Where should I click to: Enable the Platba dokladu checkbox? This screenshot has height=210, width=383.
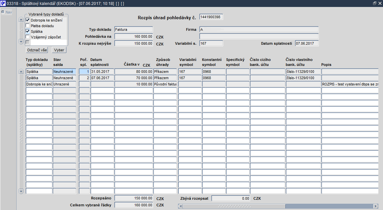[x=28, y=26]
